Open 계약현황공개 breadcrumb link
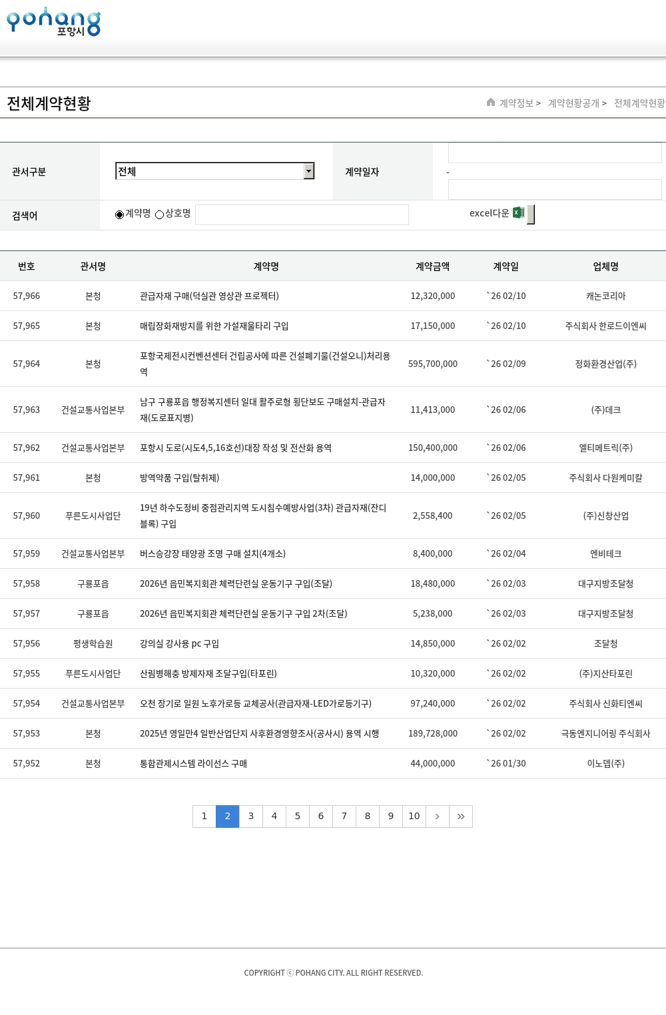Viewport: 666px width, 1015px height. tap(573, 103)
